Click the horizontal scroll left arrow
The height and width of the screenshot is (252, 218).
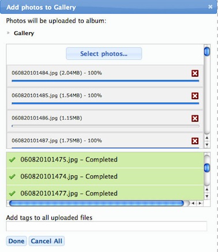(193, 203)
